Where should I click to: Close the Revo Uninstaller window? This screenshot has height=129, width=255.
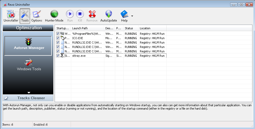coord(249,5)
